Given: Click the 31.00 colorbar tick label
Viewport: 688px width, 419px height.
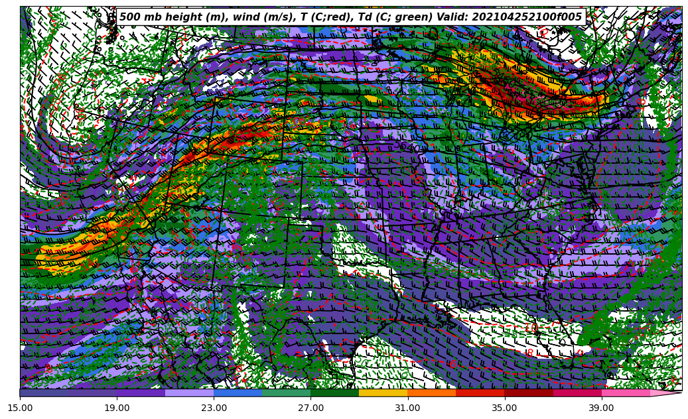Looking at the screenshot, I should point(407,408).
